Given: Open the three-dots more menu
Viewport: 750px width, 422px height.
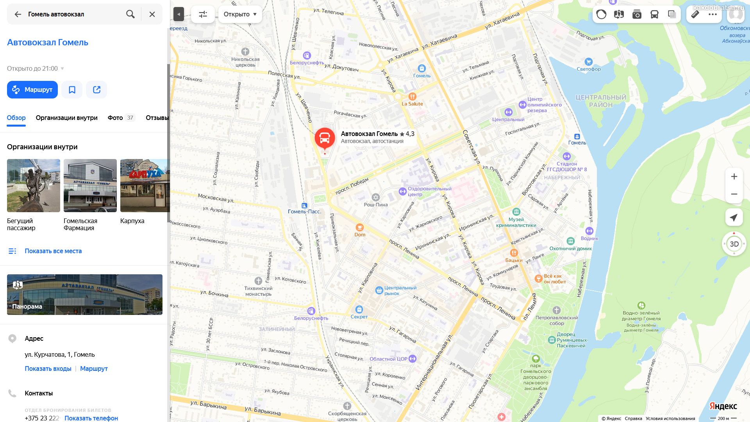Looking at the screenshot, I should [x=712, y=14].
